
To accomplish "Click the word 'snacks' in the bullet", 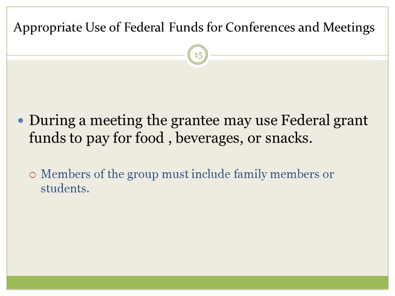I will (287, 138).
